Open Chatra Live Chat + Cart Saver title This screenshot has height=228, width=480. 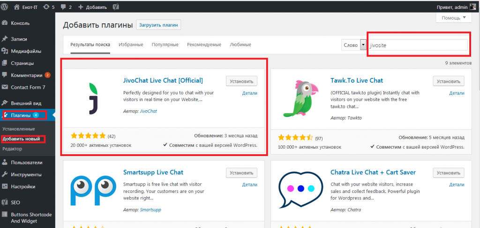(373, 172)
